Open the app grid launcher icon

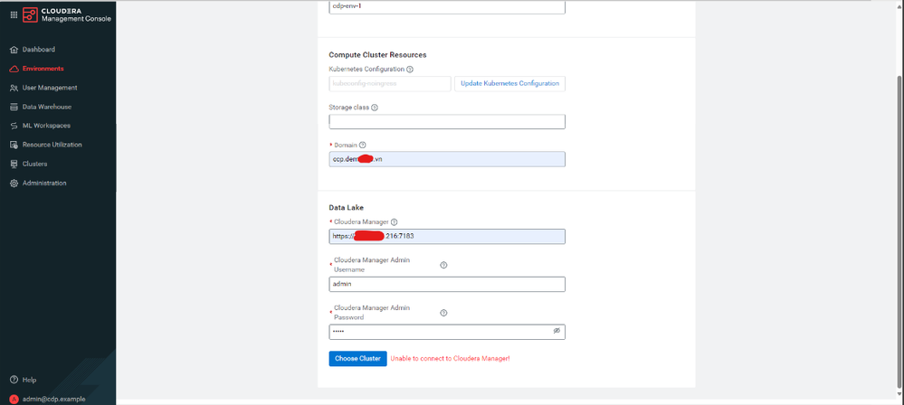tap(14, 15)
